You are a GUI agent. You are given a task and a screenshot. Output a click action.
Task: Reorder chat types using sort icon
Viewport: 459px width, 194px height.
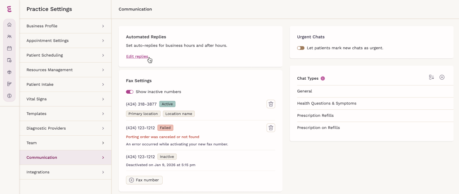tap(431, 77)
